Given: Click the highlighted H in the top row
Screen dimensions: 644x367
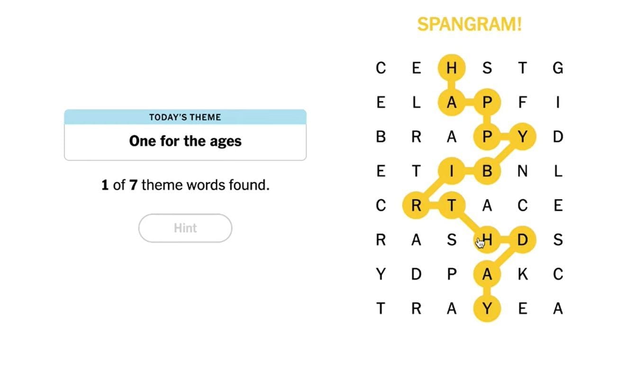Looking at the screenshot, I should click(x=452, y=68).
